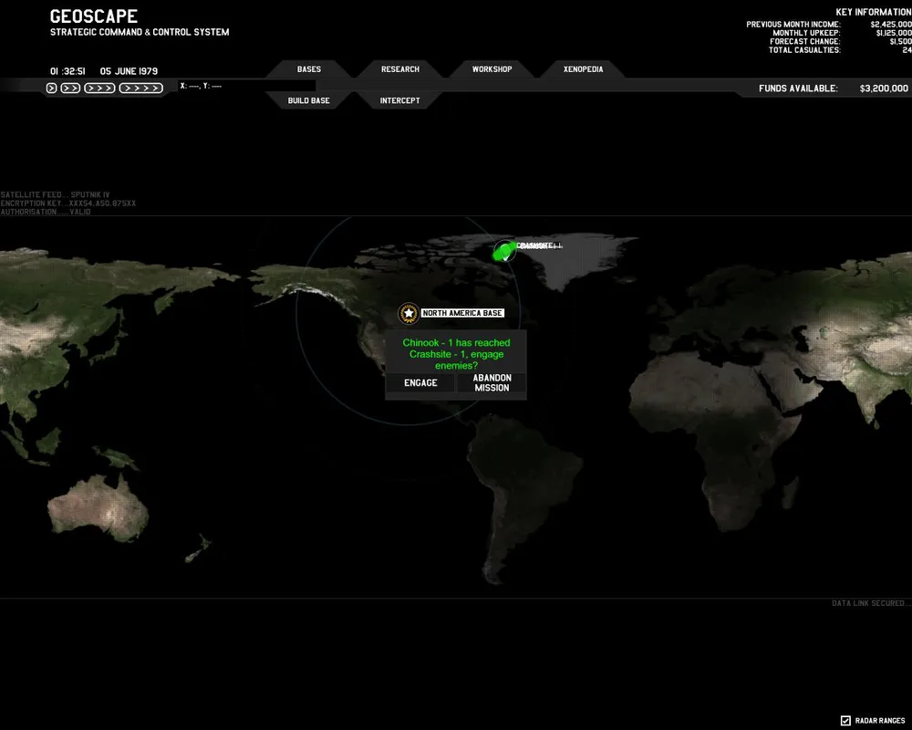Select the Intercept option

400,100
